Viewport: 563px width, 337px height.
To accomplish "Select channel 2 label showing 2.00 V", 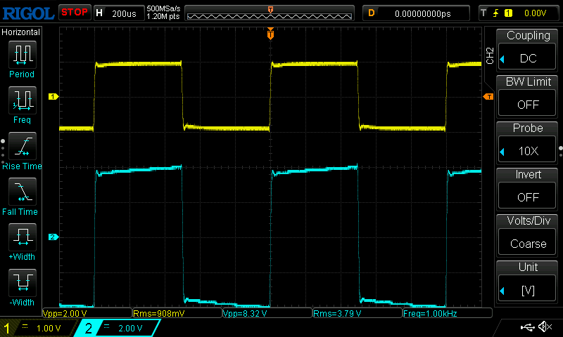I will click(x=118, y=328).
